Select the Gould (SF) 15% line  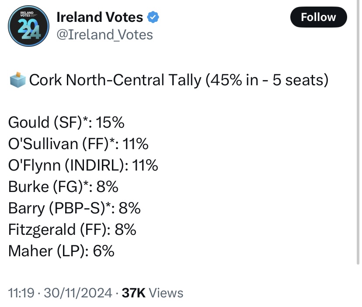click(x=66, y=122)
